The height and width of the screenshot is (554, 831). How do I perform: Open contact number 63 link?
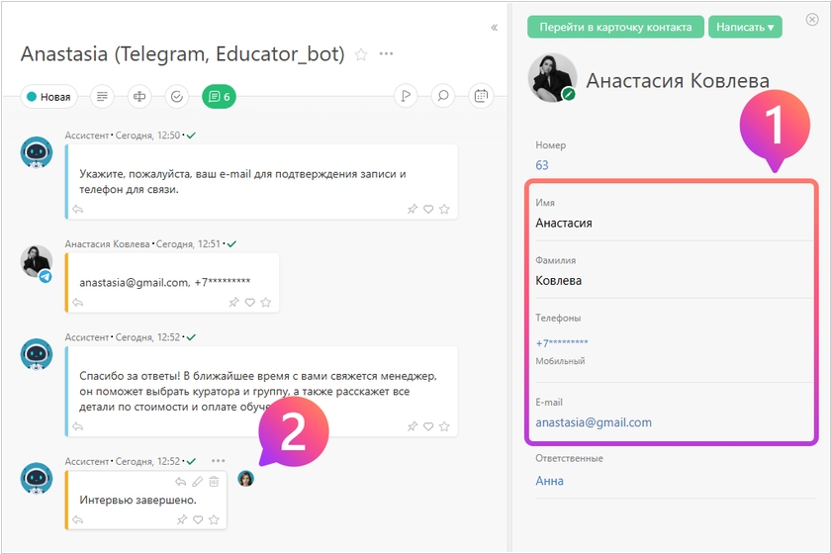542,165
